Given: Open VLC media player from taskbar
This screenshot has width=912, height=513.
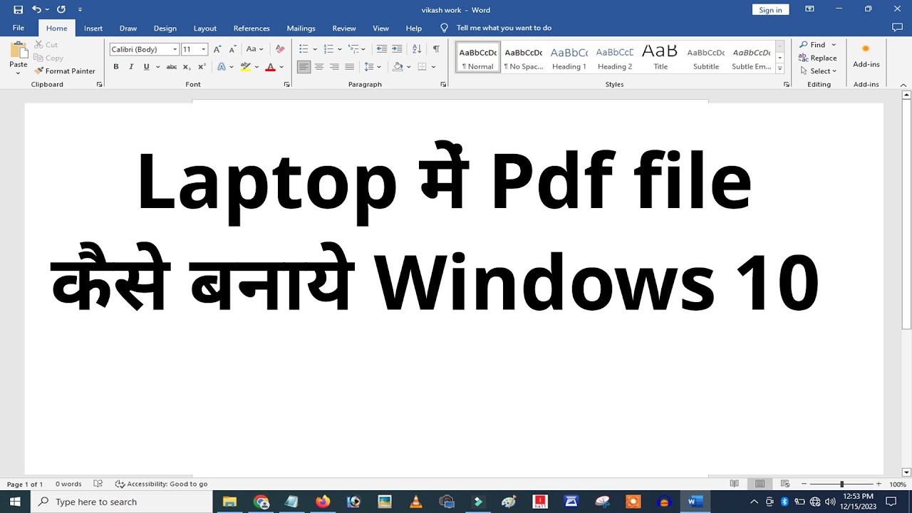Looking at the screenshot, I should (x=415, y=502).
